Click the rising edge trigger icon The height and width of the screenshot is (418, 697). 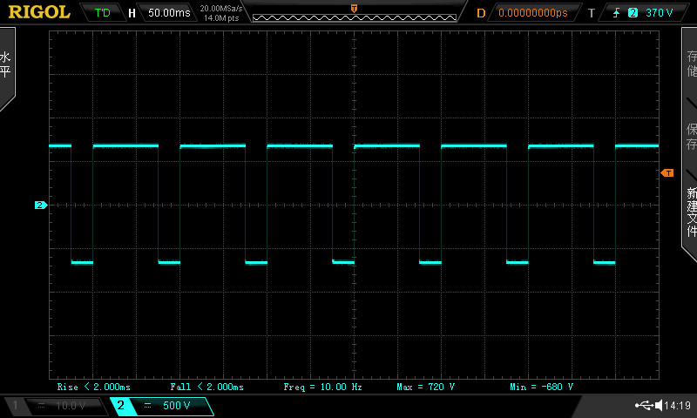click(x=615, y=13)
